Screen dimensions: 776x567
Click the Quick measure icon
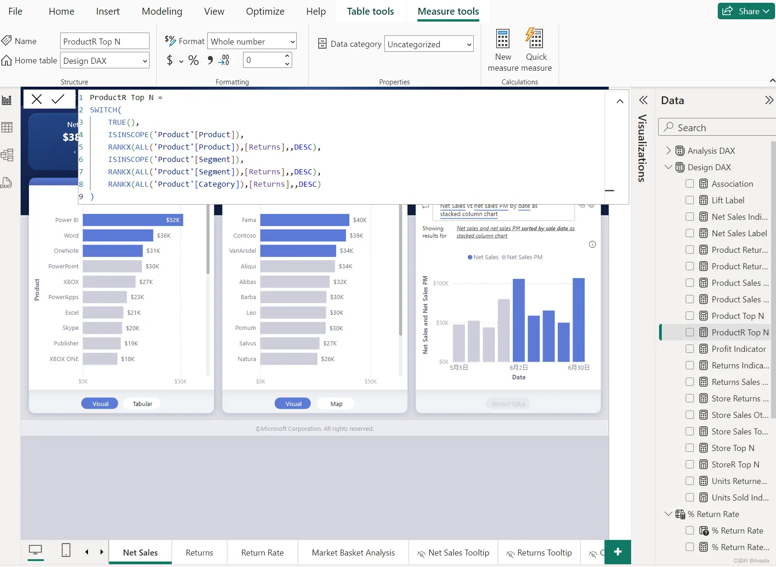point(534,38)
